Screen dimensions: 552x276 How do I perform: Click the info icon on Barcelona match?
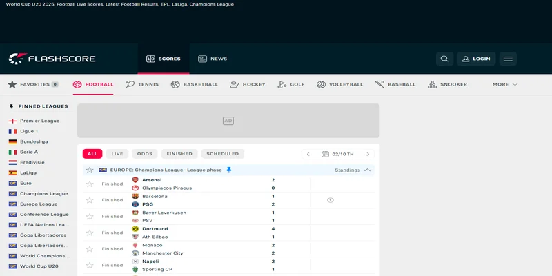pyautogui.click(x=331, y=200)
